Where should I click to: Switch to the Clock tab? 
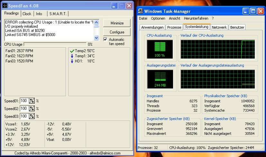pyautogui.click(x=27, y=14)
